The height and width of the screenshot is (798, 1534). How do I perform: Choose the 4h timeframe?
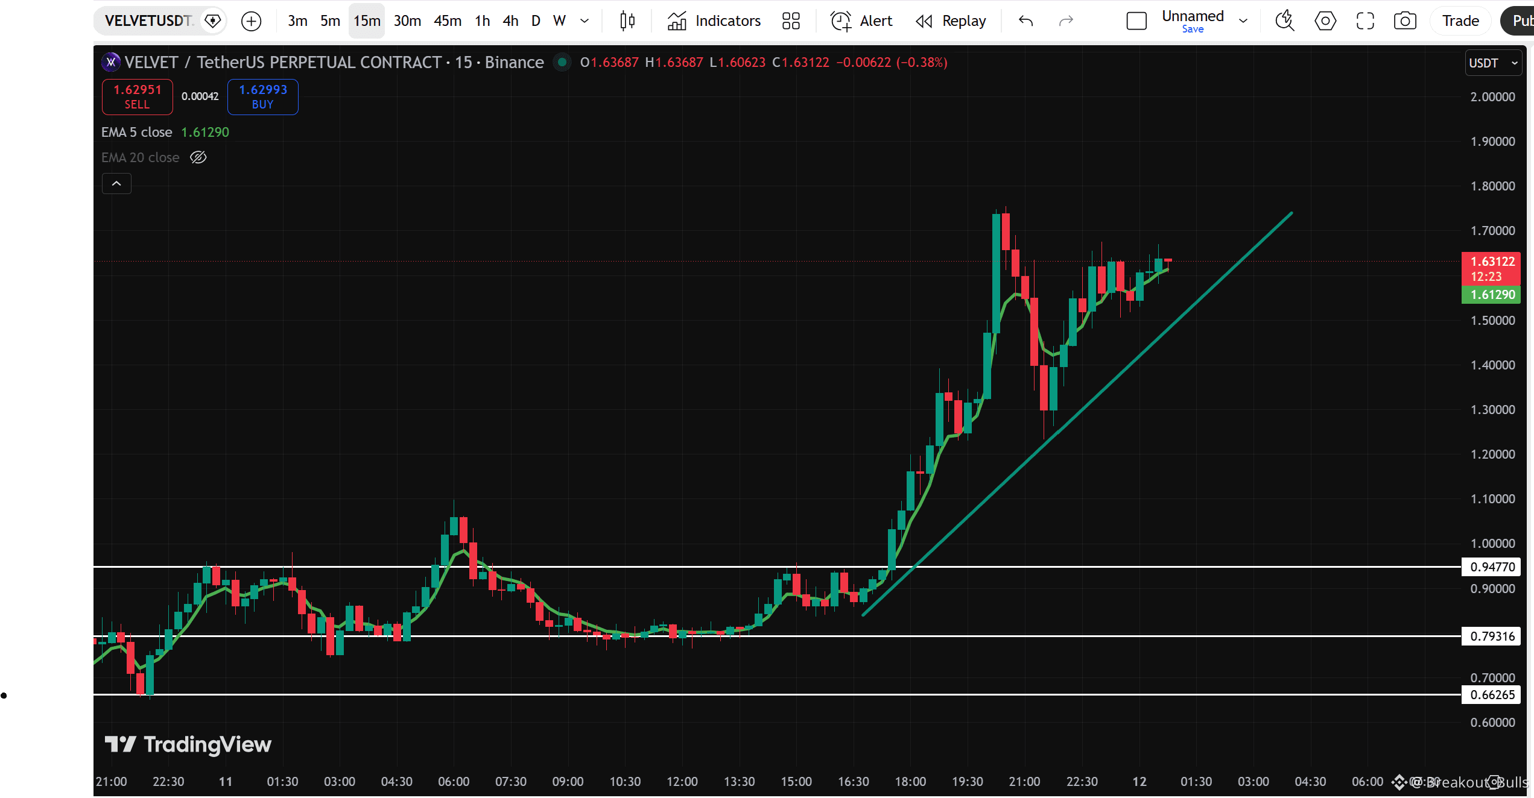coord(510,21)
